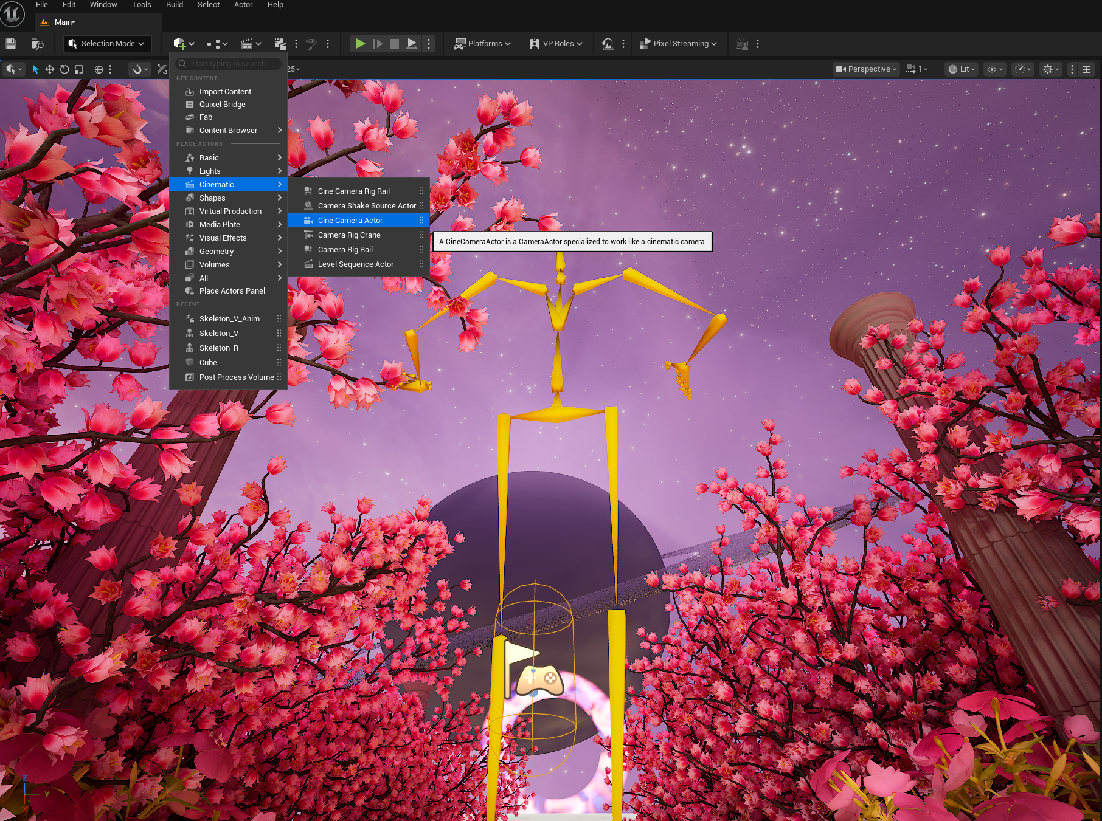Open the Show flags eye menu
The image size is (1102, 821).
[995, 69]
